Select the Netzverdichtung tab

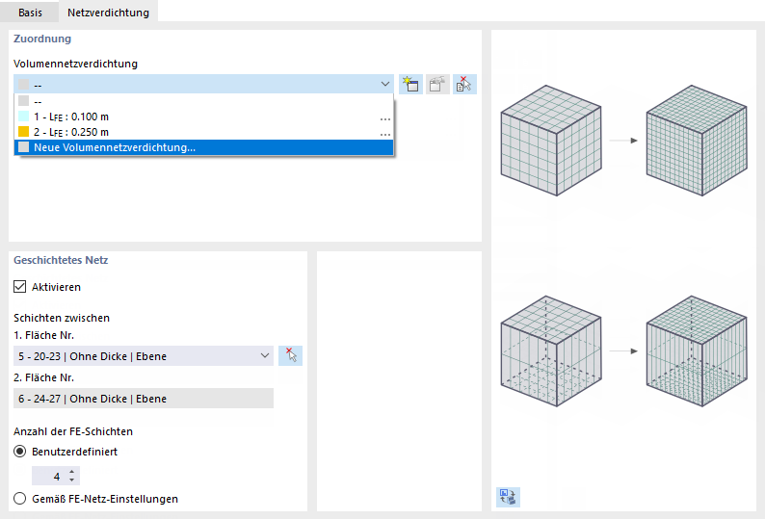(x=107, y=11)
